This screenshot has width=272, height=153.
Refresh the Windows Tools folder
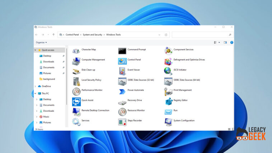166,35
